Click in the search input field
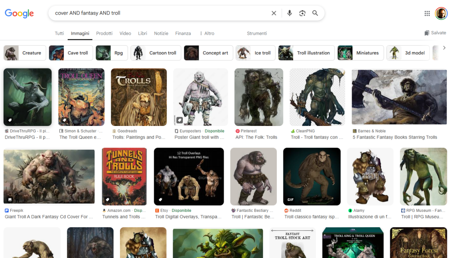Image resolution: width=450 pixels, height=258 pixels. tap(158, 13)
